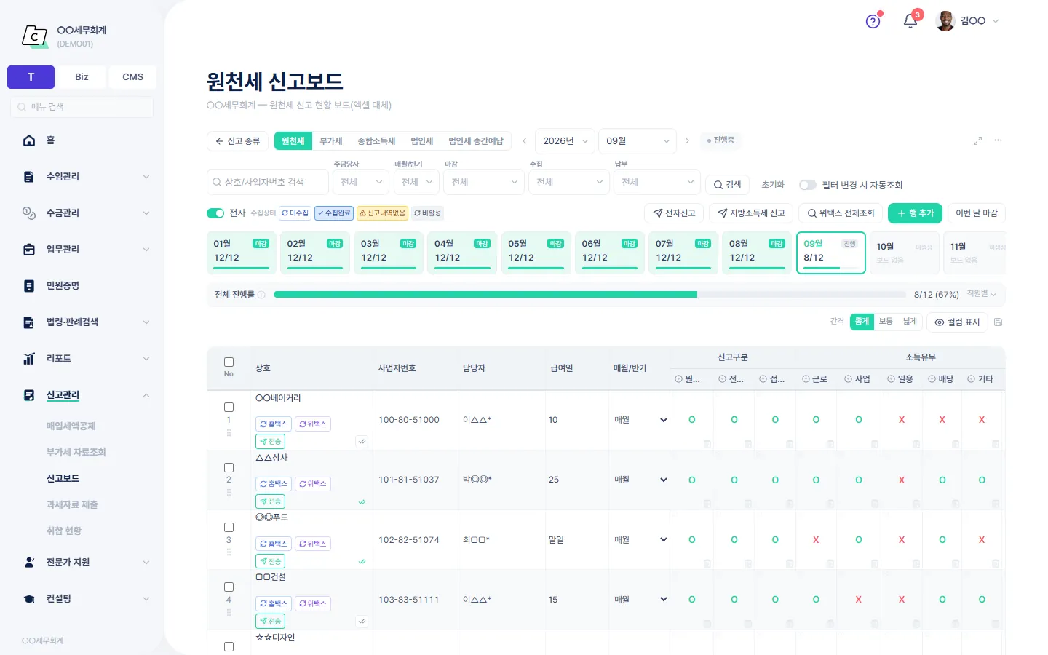Click the 위택스 sync tag for △△상사
Screen dimensions: 1048x655
[314, 484]
